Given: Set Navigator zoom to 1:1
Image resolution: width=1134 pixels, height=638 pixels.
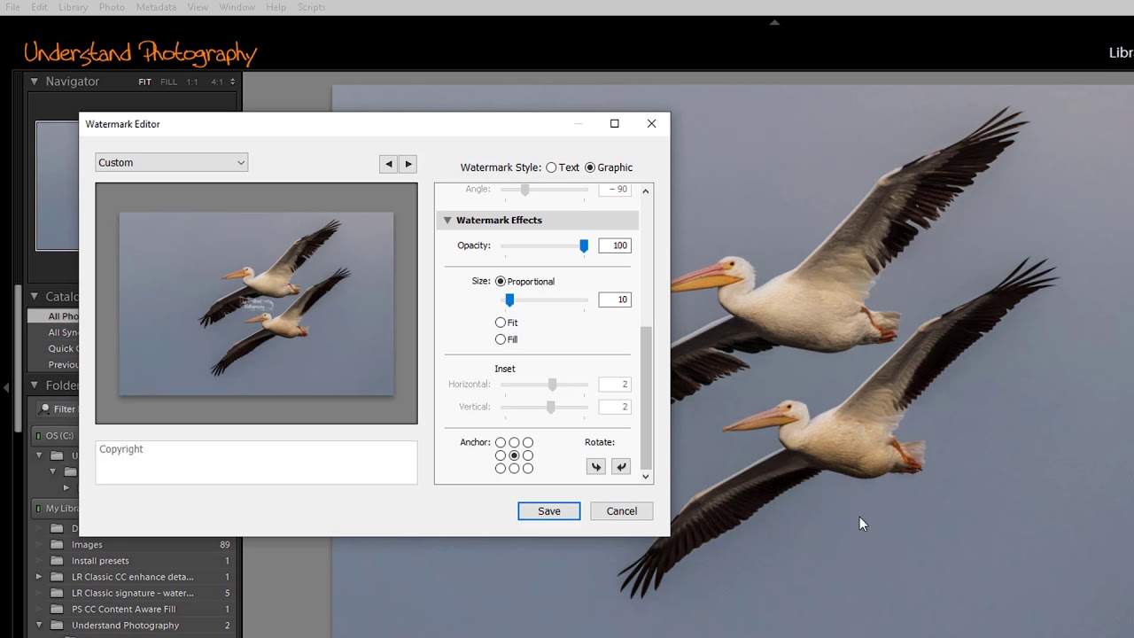Looking at the screenshot, I should [x=192, y=82].
